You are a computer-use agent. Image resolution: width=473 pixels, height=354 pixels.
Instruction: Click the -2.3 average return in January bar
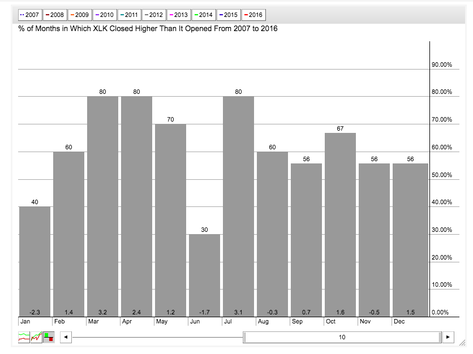click(35, 312)
